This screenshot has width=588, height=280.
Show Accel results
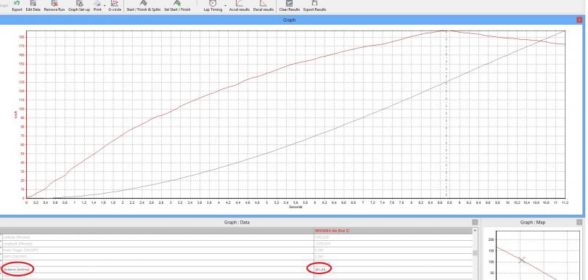tap(240, 6)
